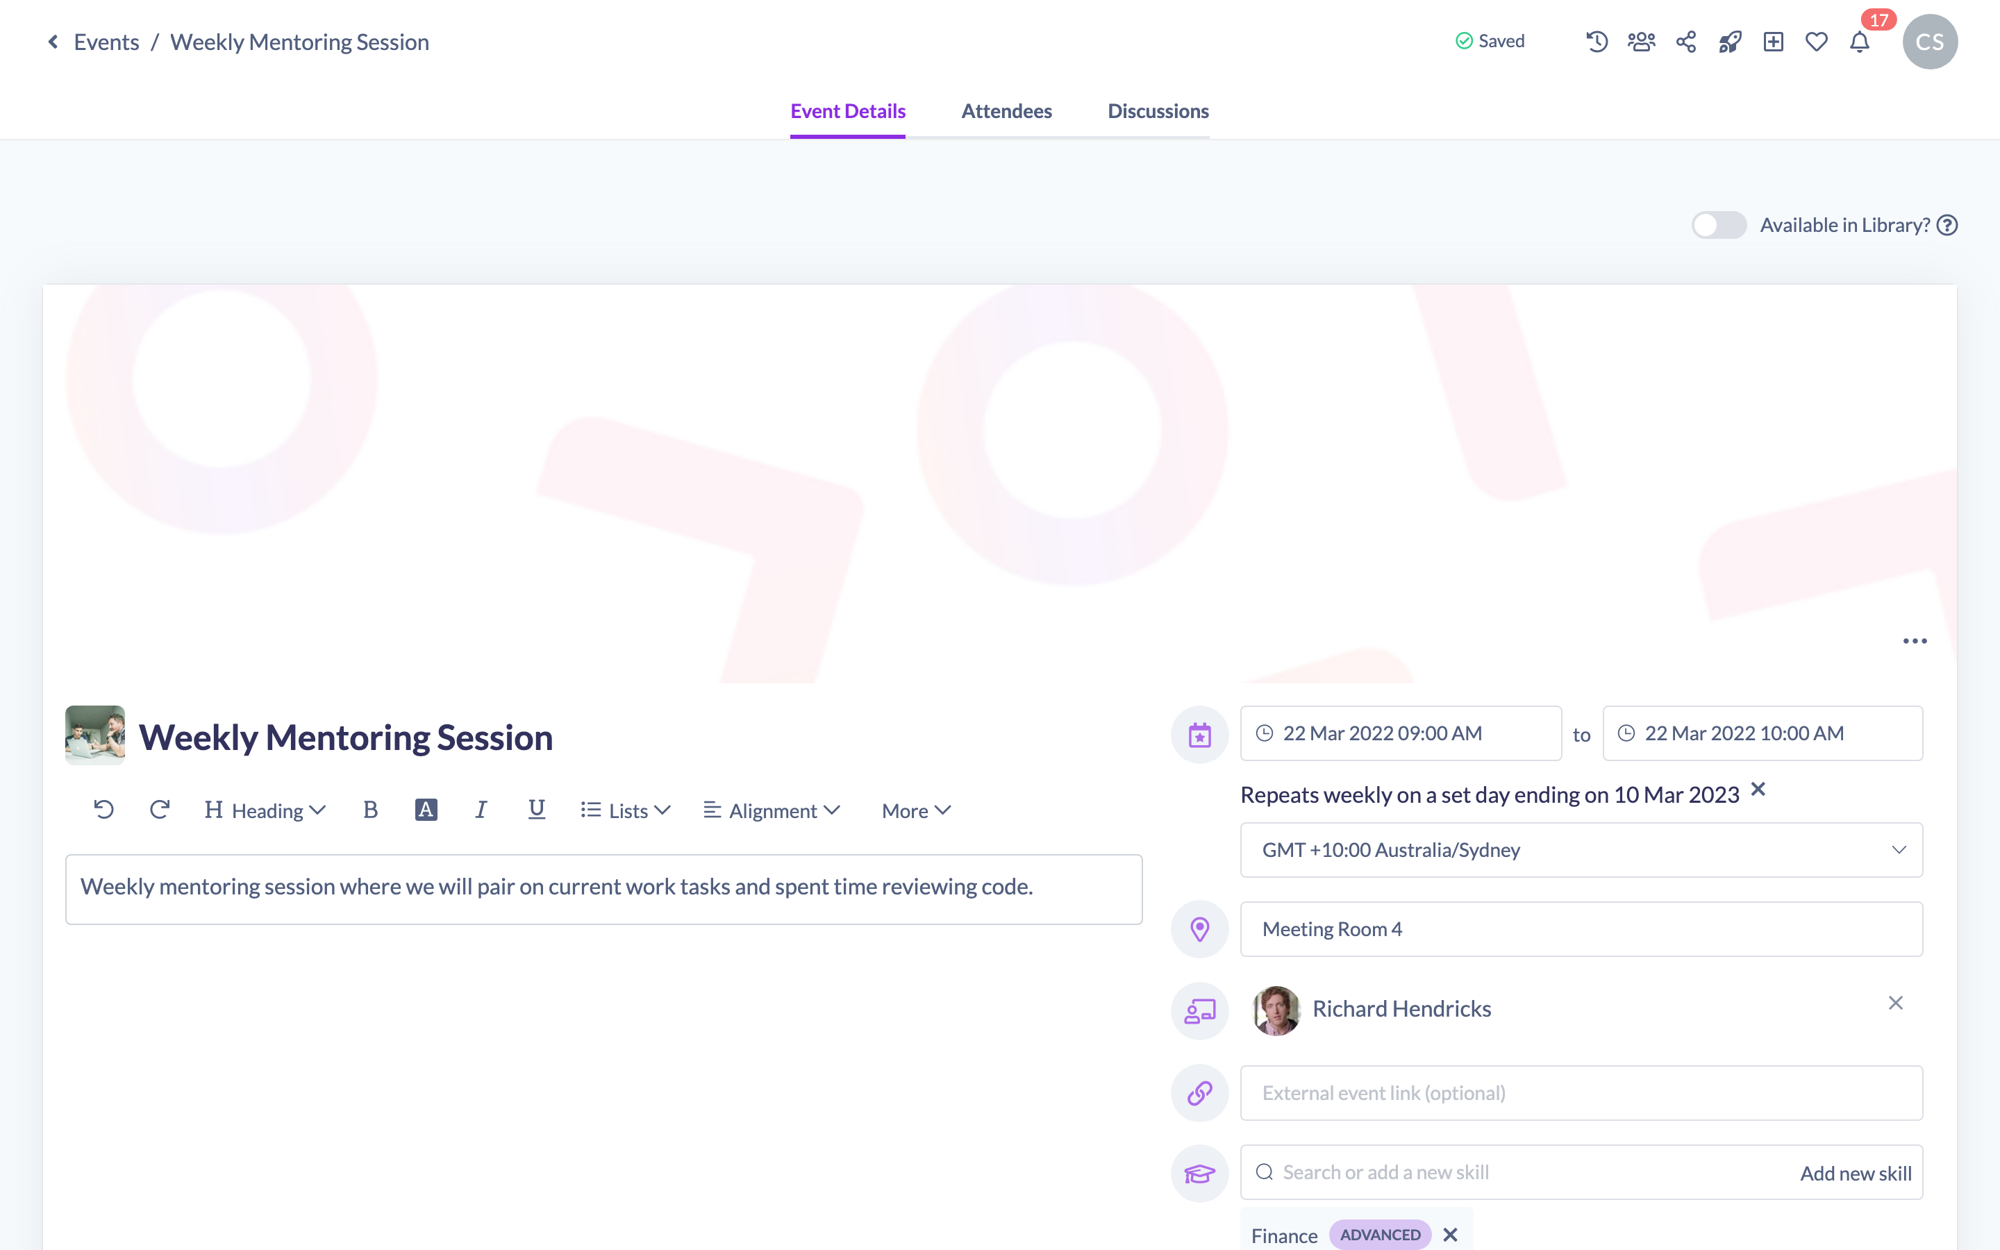Expand the Heading dropdown
2000x1250 pixels.
[x=265, y=810]
